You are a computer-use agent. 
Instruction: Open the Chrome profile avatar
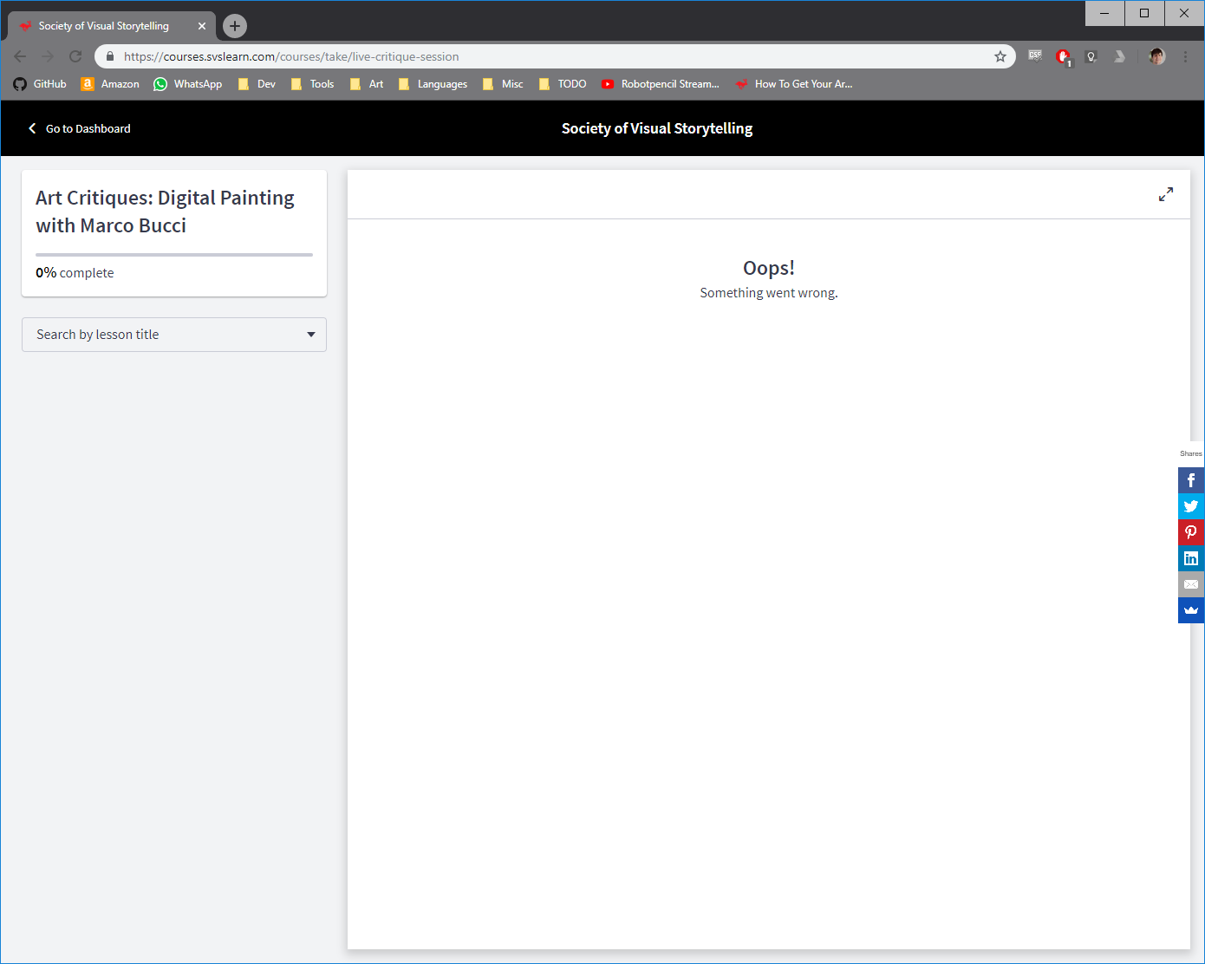coord(1157,56)
